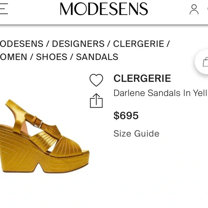The width and height of the screenshot is (208, 208).
Task: Click the cut-off icon right of account
Action: pos(207,9)
